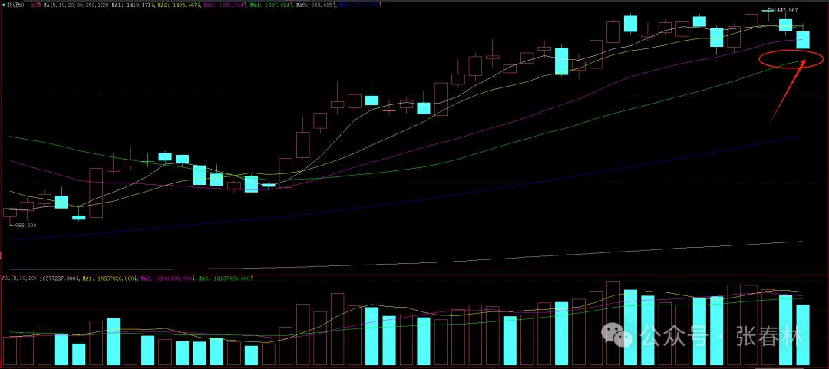This screenshot has height=369, width=829.
Task: Click the volume value 16377237.000
Action: 57,278
